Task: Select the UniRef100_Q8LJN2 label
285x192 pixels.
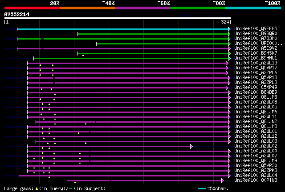Action: click(x=256, y=122)
